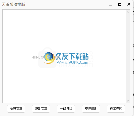
Task: Open the 支持赞助 sponsor support button
Action: (91, 109)
